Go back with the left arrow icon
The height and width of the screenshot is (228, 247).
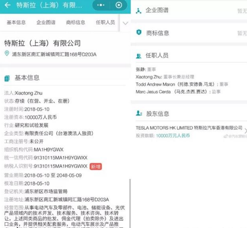click(x=8, y=5)
